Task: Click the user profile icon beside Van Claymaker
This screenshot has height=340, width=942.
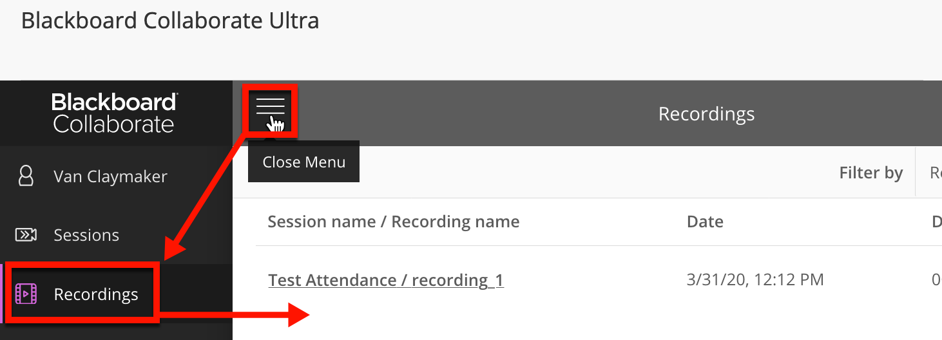Action: [26, 176]
